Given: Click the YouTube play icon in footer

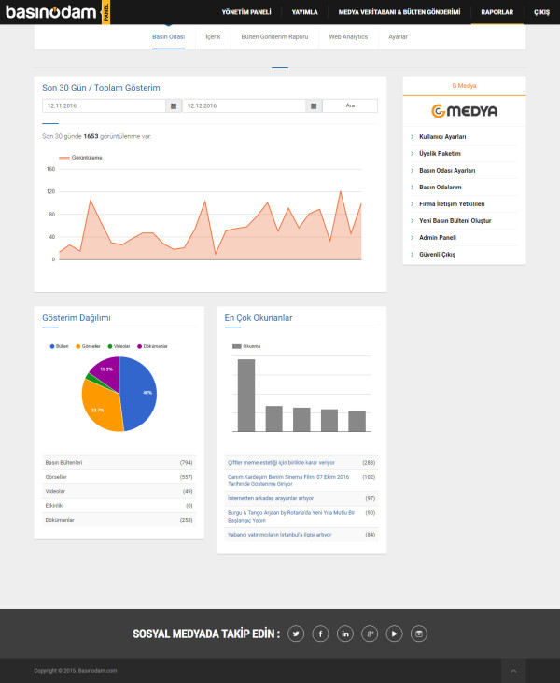Looking at the screenshot, I should [x=396, y=634].
